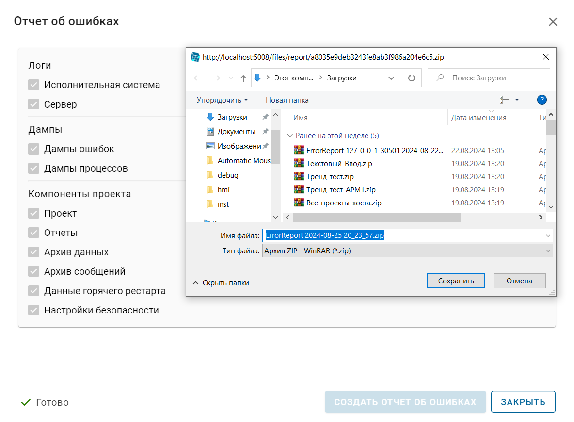Expand the address bar path history dropdown

[391, 78]
